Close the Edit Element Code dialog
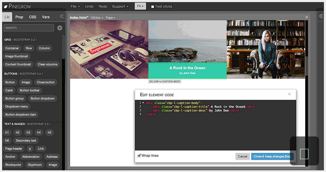Viewport: 326px width, 172px height. (x=289, y=94)
